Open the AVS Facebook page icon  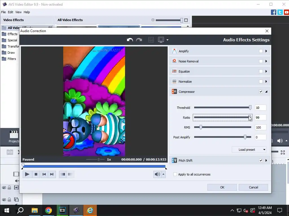point(273,12)
